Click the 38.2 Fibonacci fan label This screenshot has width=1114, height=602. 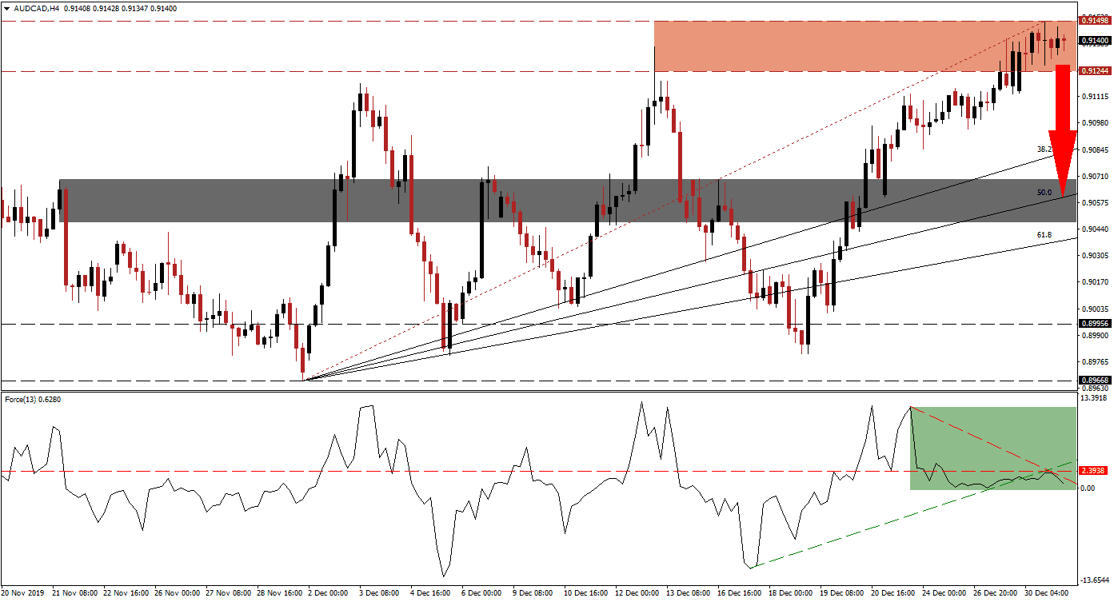[1044, 150]
